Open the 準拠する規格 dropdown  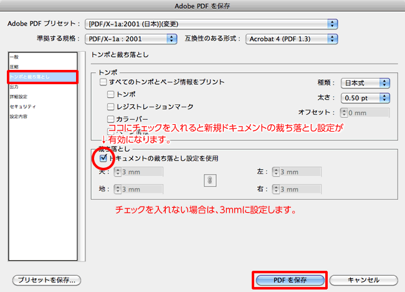tap(131, 39)
